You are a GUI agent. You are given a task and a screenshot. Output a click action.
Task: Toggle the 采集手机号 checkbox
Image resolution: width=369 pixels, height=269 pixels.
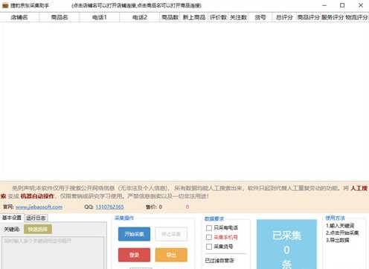point(209,237)
